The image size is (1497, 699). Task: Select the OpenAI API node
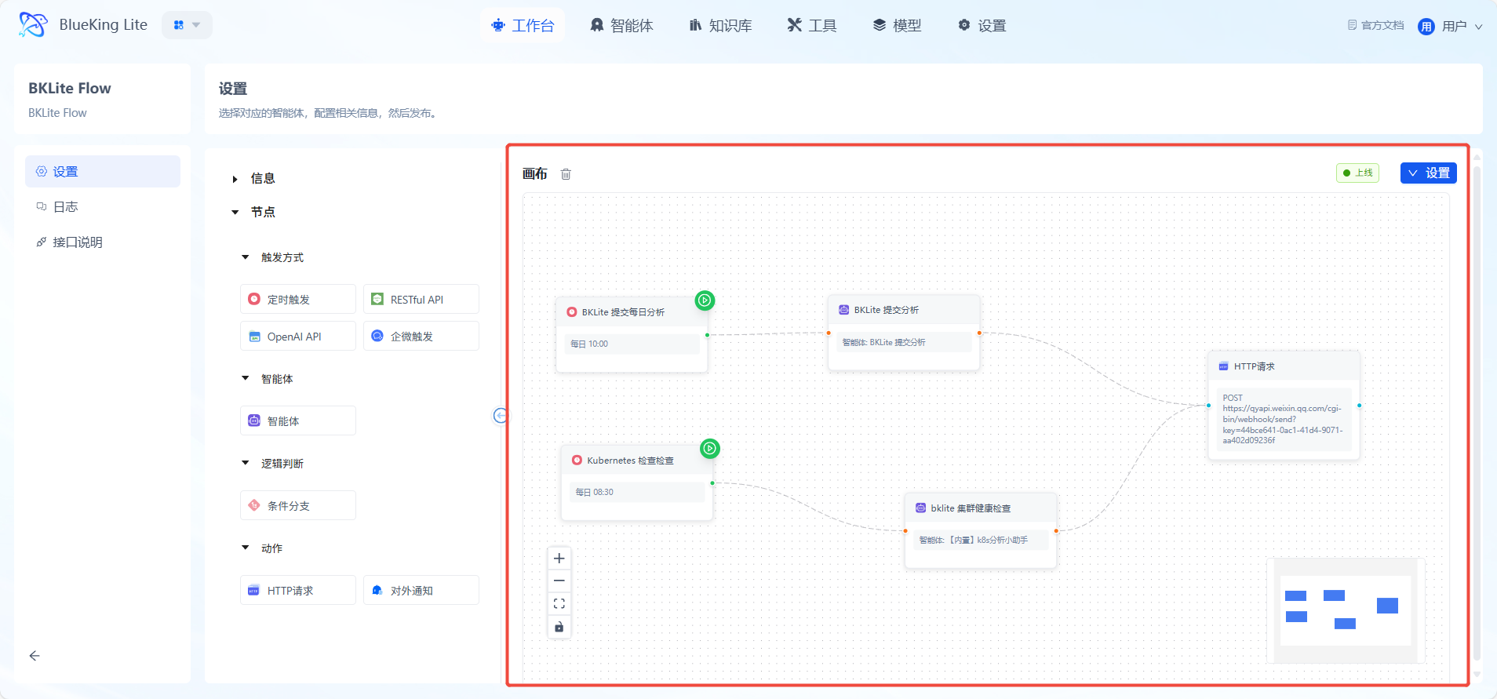[298, 336]
